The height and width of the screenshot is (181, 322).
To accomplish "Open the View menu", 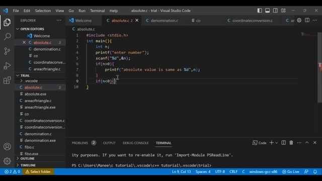I will click(x=59, y=11).
